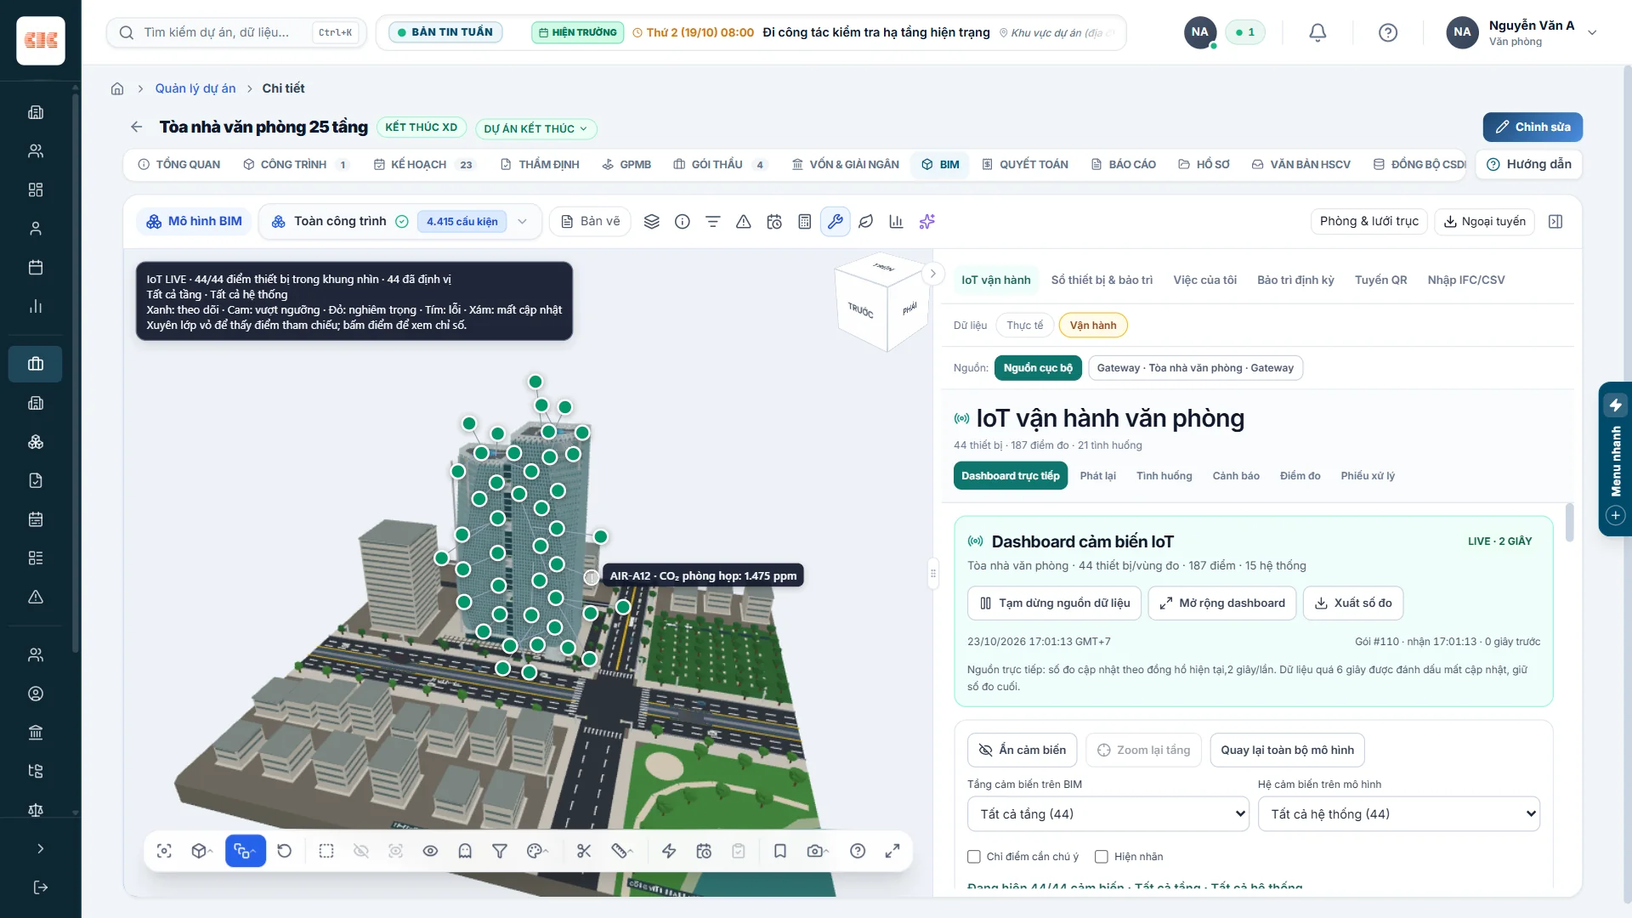The width and height of the screenshot is (1632, 918).
Task: Open the info circle icon in BIM toolbar
Action: (683, 221)
